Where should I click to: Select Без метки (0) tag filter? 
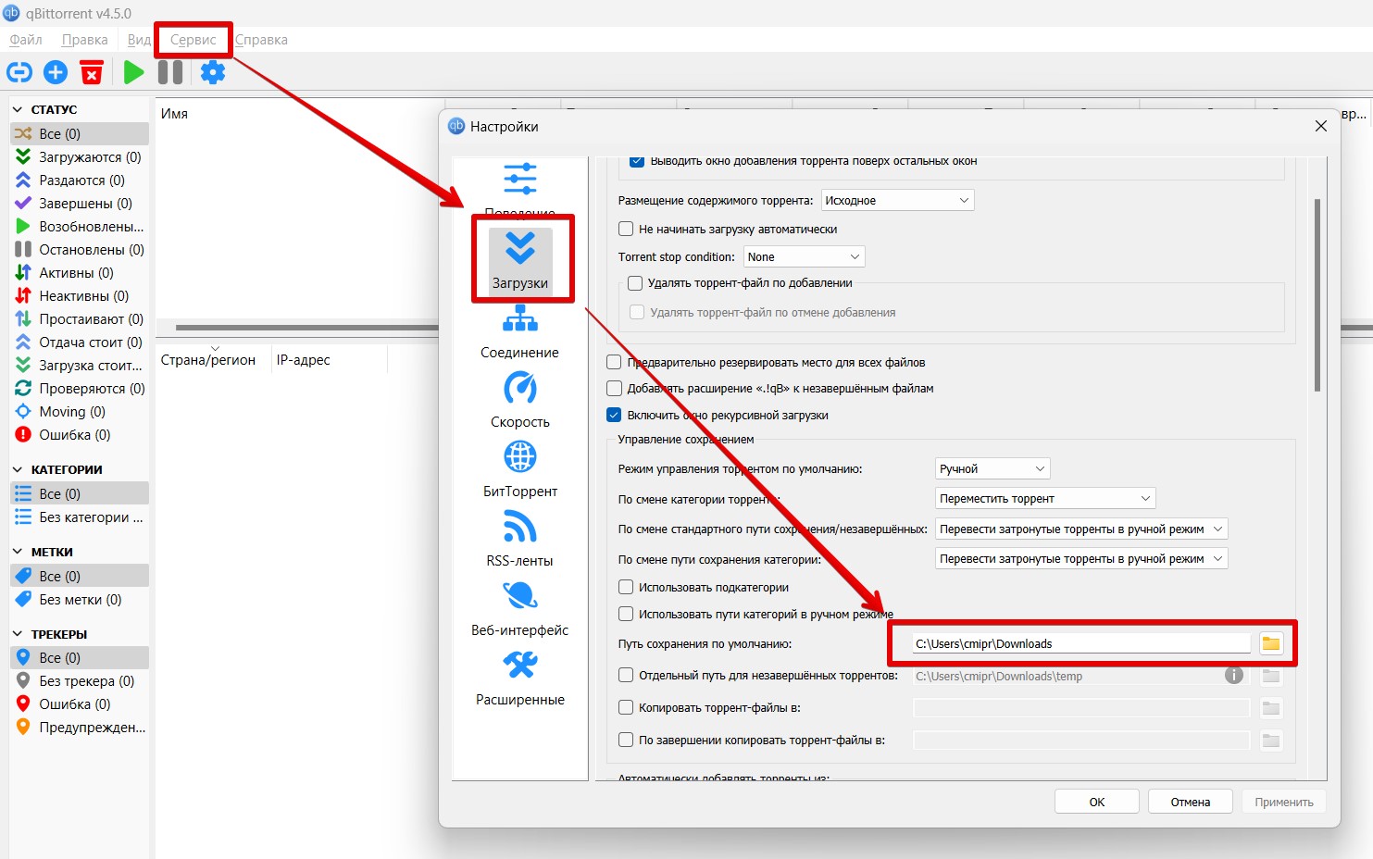pos(80,600)
